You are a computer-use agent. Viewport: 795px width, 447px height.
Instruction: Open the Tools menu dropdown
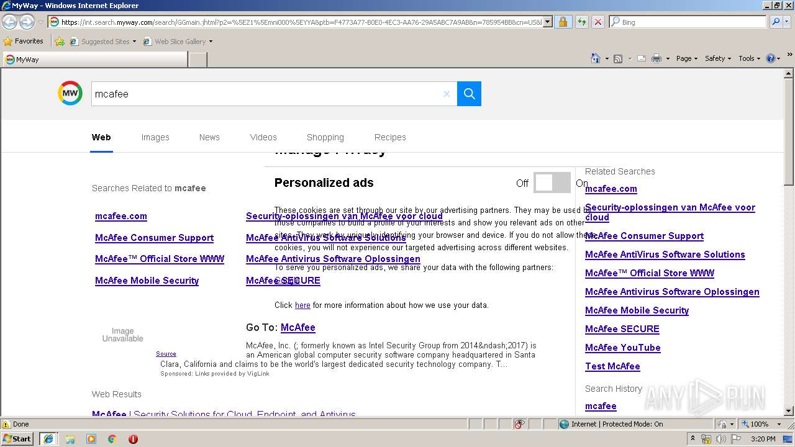coord(750,58)
